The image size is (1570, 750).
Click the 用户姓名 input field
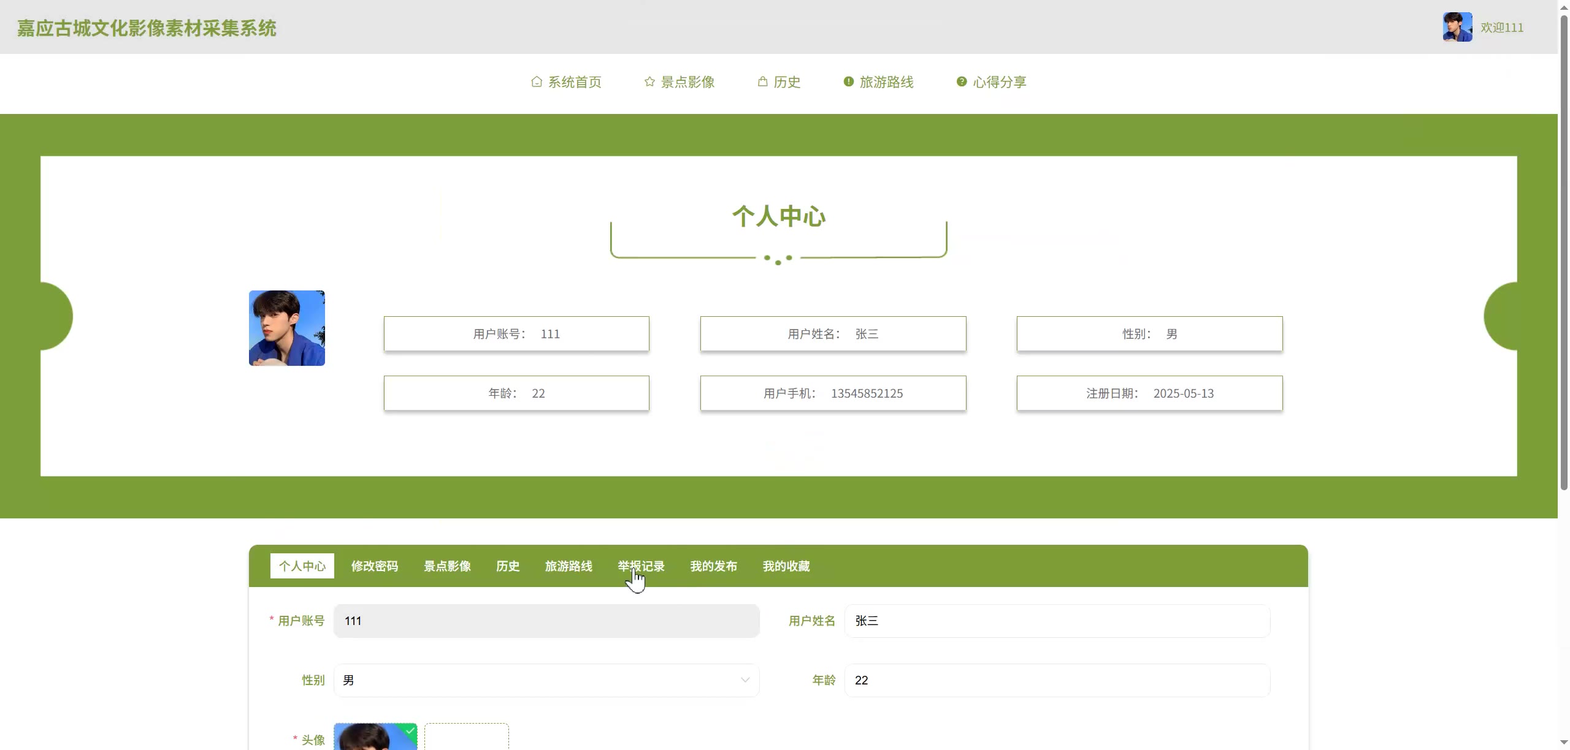[1057, 621]
